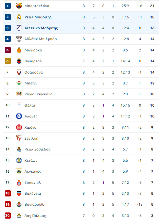Click the Celta Vigo crest icon

(19, 105)
